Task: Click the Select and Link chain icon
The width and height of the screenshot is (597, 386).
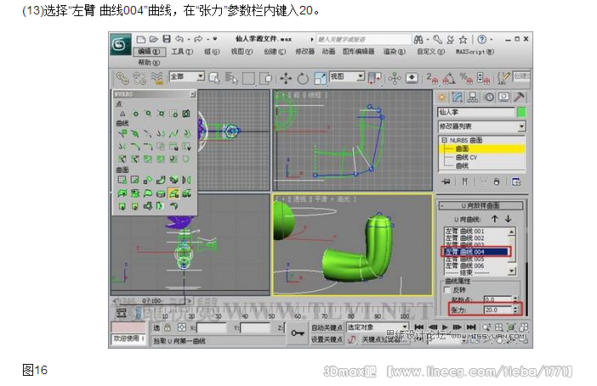Action: 122,78
